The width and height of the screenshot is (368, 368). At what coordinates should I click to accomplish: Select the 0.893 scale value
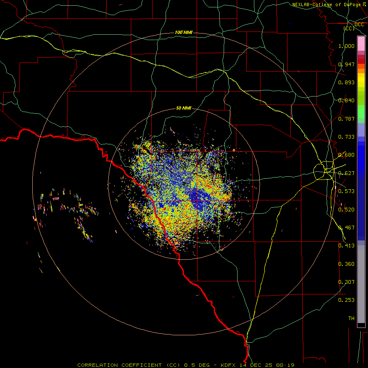[346, 82]
